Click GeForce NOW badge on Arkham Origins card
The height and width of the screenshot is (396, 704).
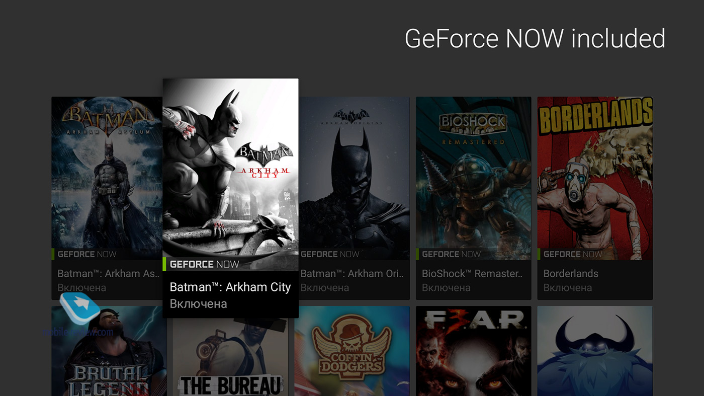329,254
